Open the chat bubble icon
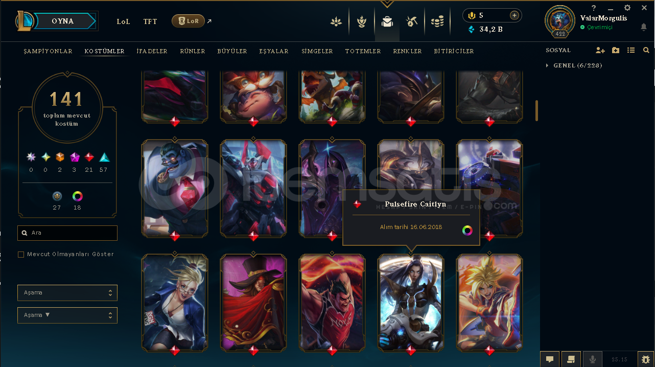The height and width of the screenshot is (367, 655). [550, 359]
